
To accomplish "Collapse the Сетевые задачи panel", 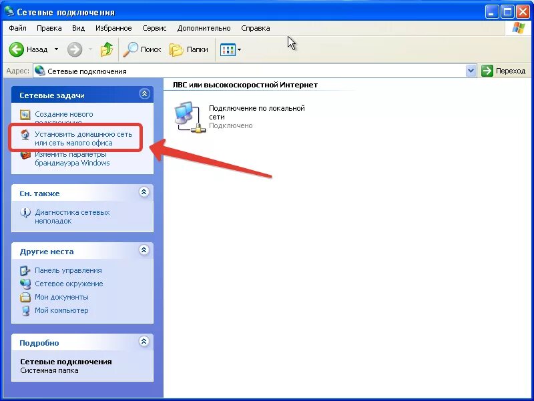I will (144, 93).
